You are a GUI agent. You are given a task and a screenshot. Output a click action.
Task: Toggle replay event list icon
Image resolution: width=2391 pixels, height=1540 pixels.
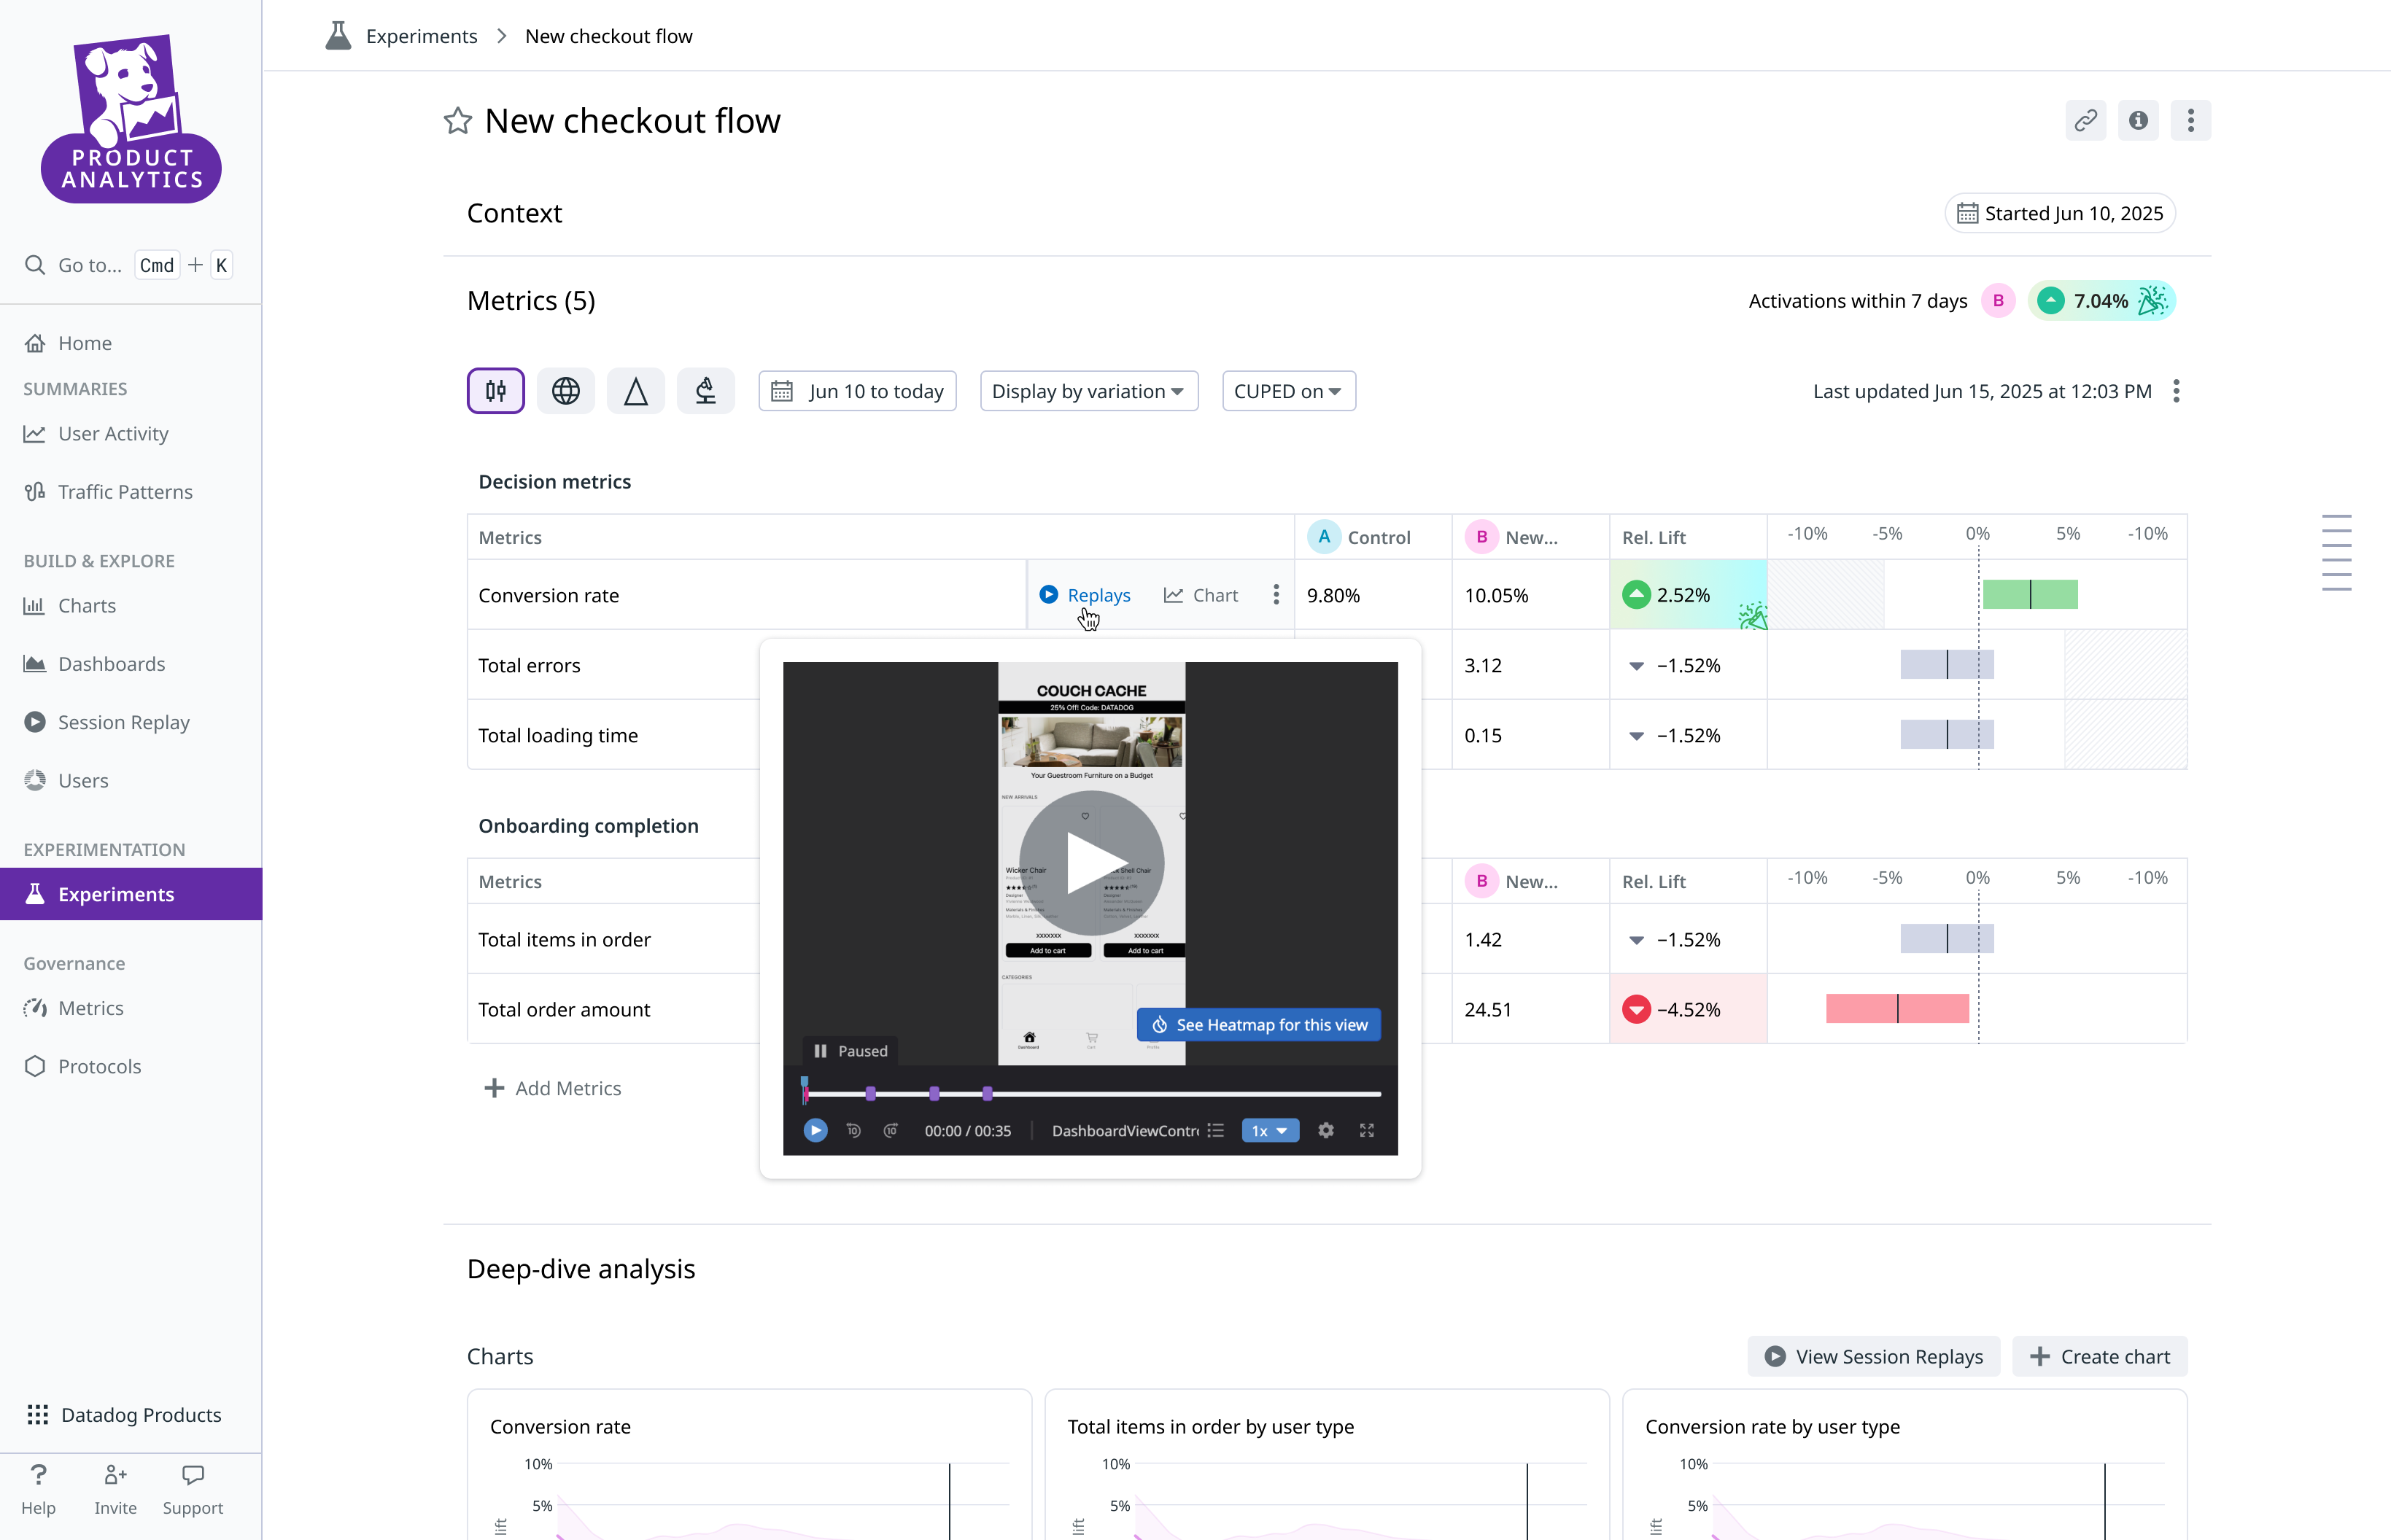(x=1215, y=1130)
